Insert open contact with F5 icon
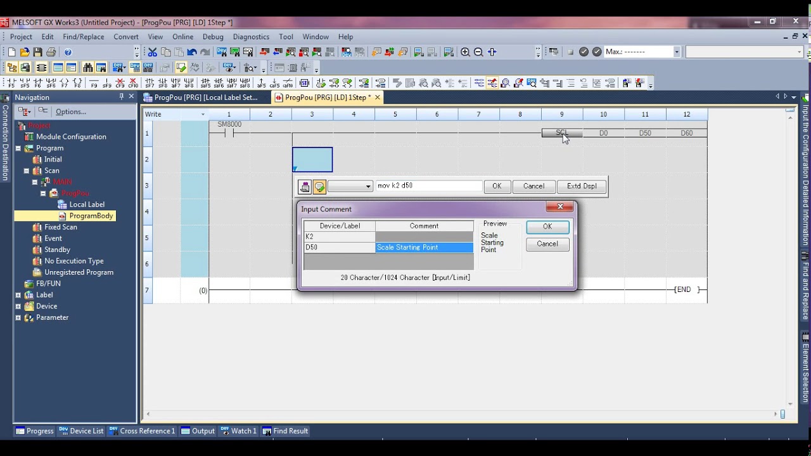Image resolution: width=811 pixels, height=456 pixels. tap(10, 83)
